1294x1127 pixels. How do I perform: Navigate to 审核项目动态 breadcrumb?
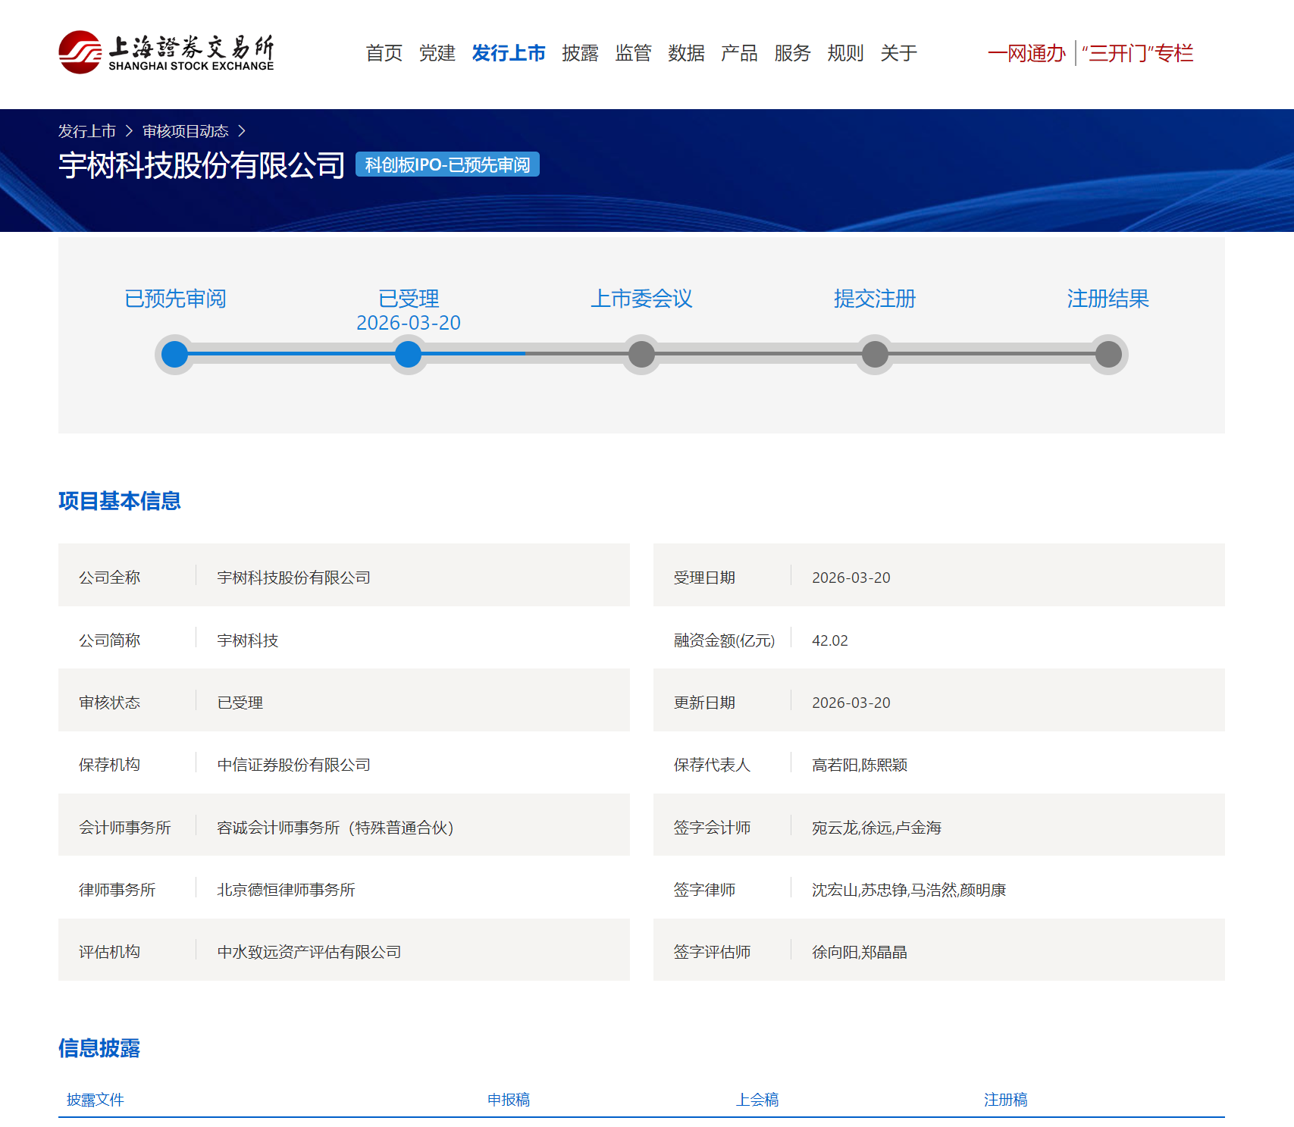tap(185, 131)
